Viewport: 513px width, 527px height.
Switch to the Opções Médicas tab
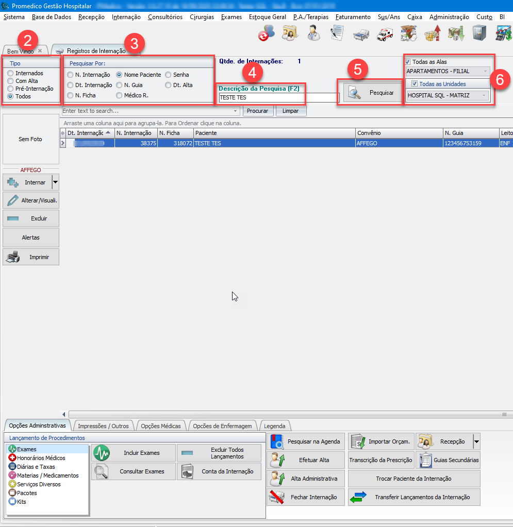(161, 426)
